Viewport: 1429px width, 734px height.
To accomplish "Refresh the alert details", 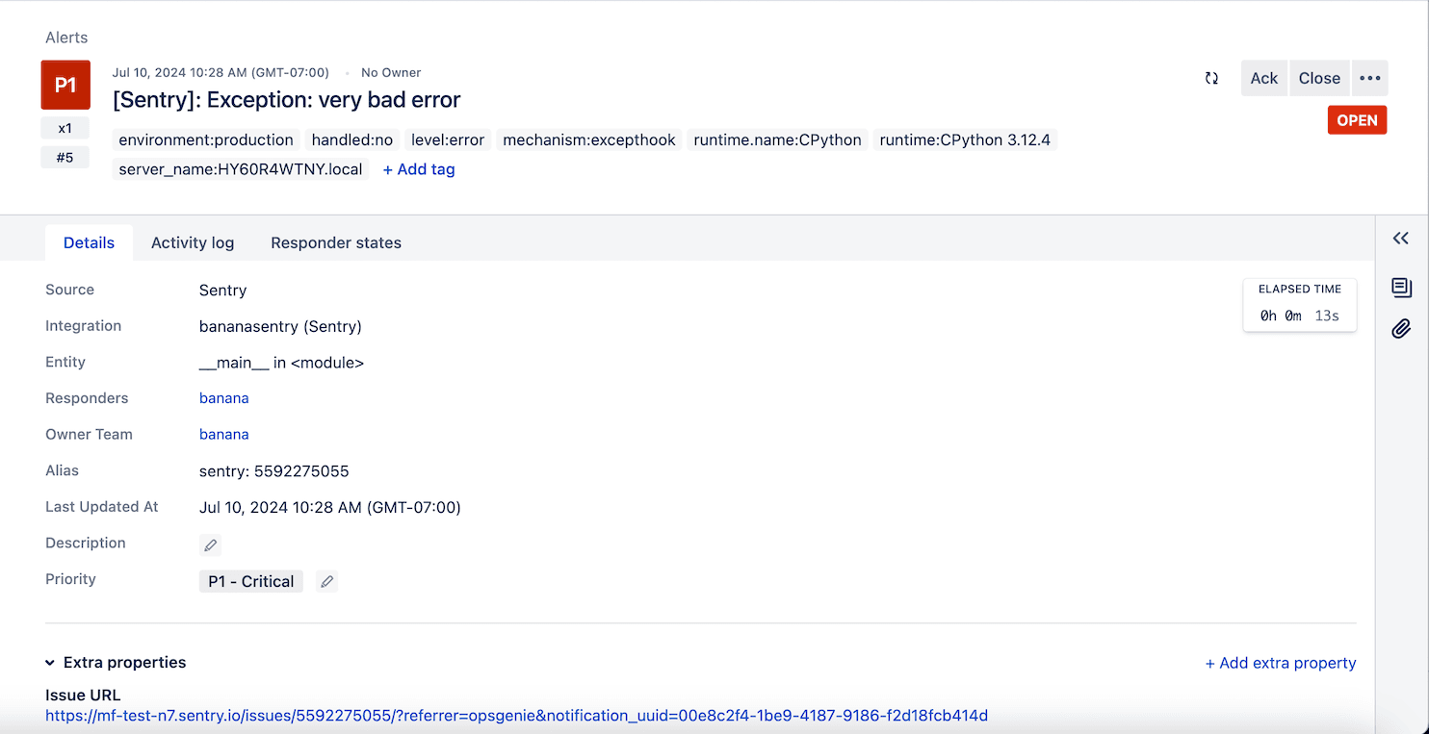I will point(1211,78).
